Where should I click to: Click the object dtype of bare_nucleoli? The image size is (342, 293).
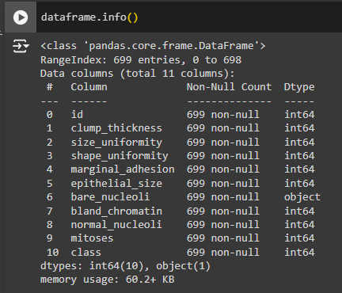coord(302,197)
